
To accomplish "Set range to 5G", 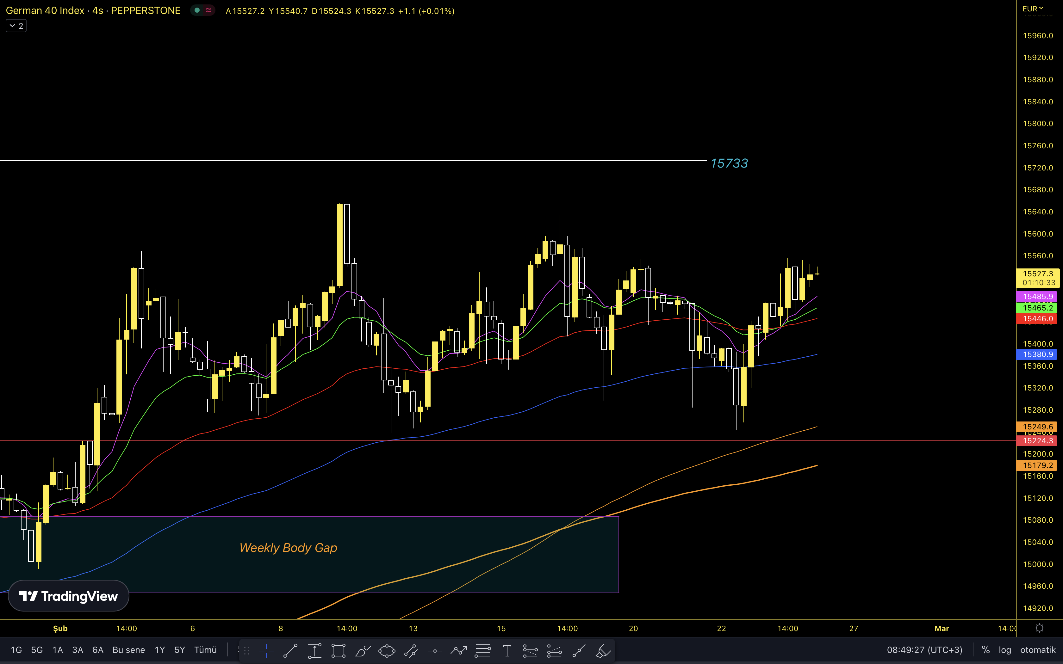I will (37, 650).
